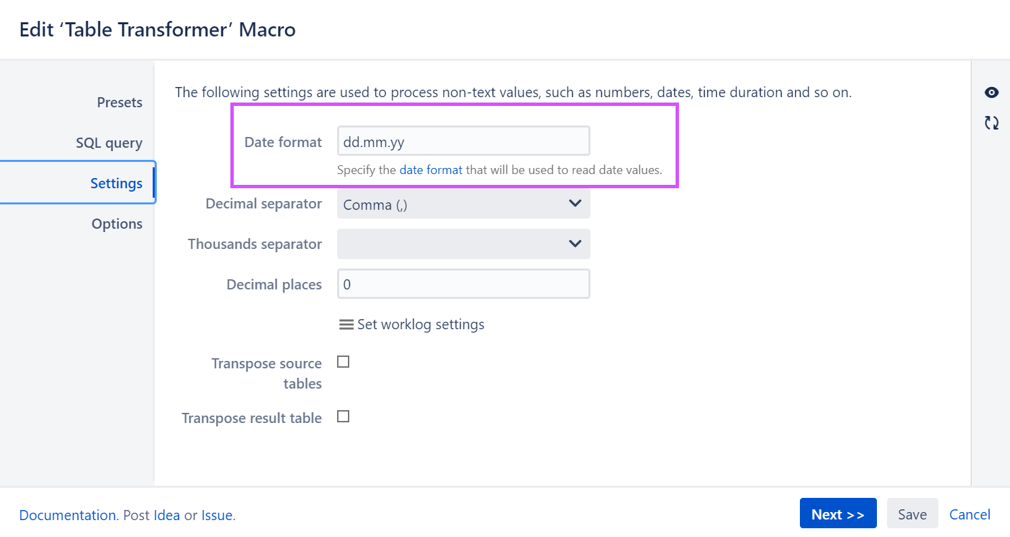Image resolution: width=1010 pixels, height=537 pixels.
Task: Cancel the macro editing
Action: (x=969, y=515)
